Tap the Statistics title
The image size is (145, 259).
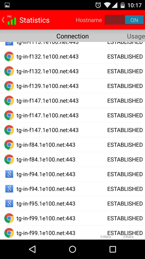(34, 20)
